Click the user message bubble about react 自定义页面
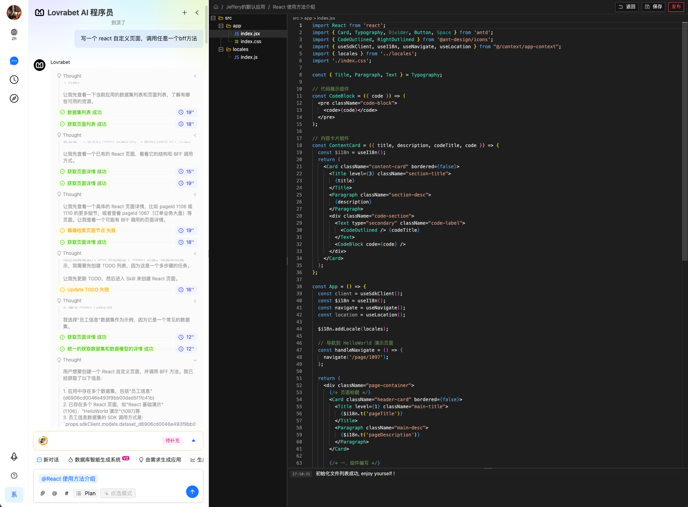The width and height of the screenshot is (688, 507). tap(139, 38)
